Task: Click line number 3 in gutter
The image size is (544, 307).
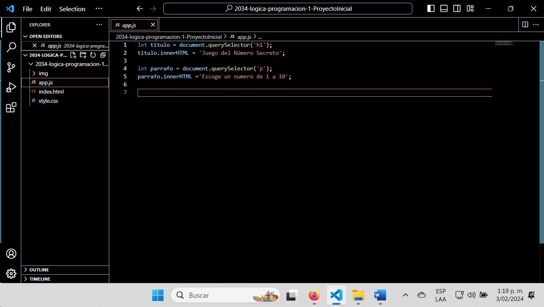Action: 125,61
